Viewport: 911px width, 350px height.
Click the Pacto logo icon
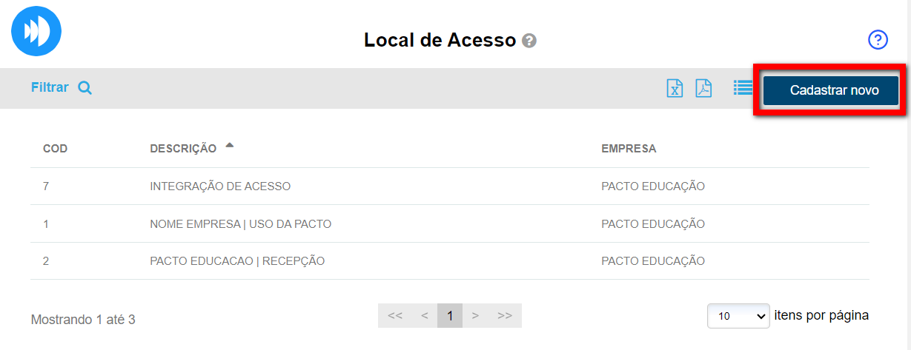[x=36, y=31]
